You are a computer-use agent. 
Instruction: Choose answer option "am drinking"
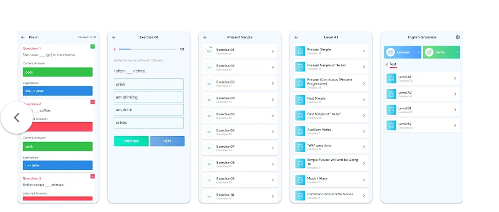pos(149,97)
